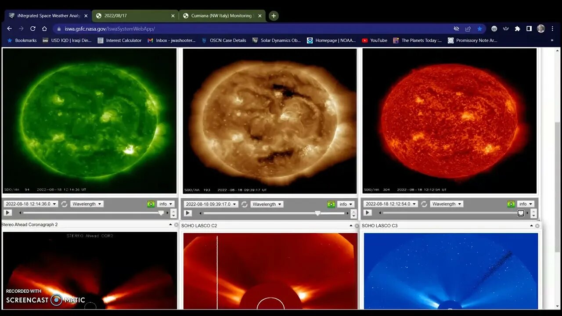This screenshot has height=316, width=562.
Task: Open the 2022-08-18 09:39:17.0 date dropdown
Action: click(x=211, y=204)
